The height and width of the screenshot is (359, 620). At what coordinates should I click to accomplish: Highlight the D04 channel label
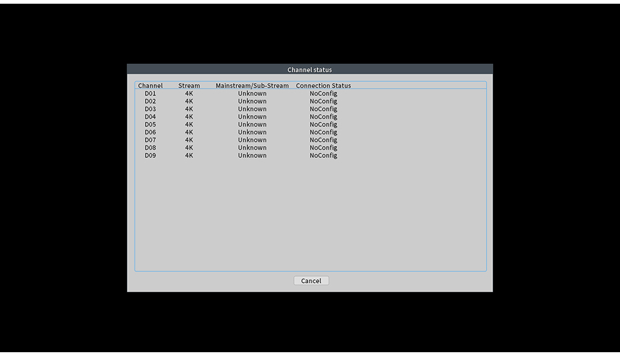[151, 117]
